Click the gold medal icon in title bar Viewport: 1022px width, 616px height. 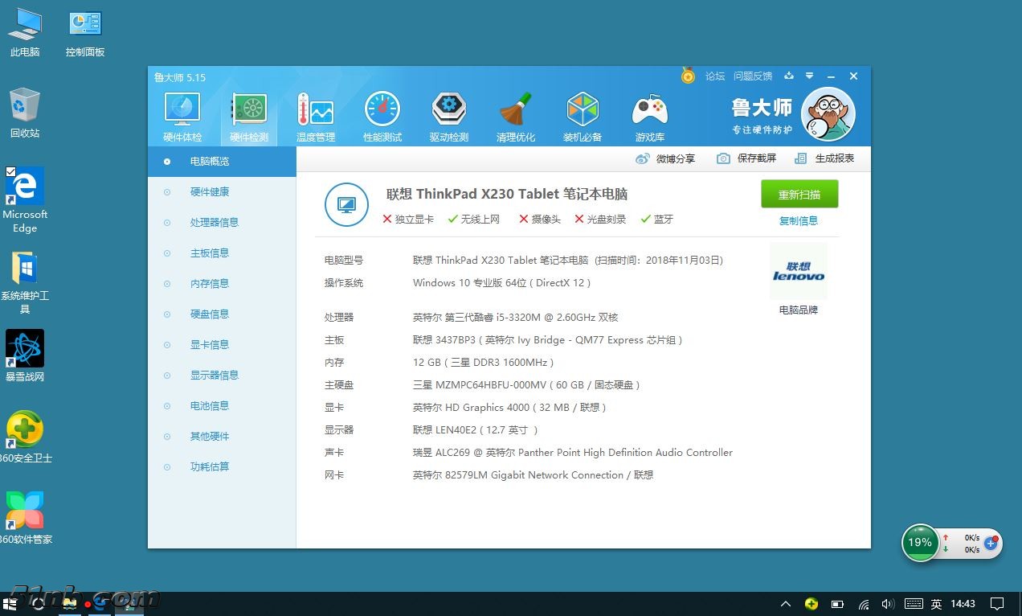(688, 76)
